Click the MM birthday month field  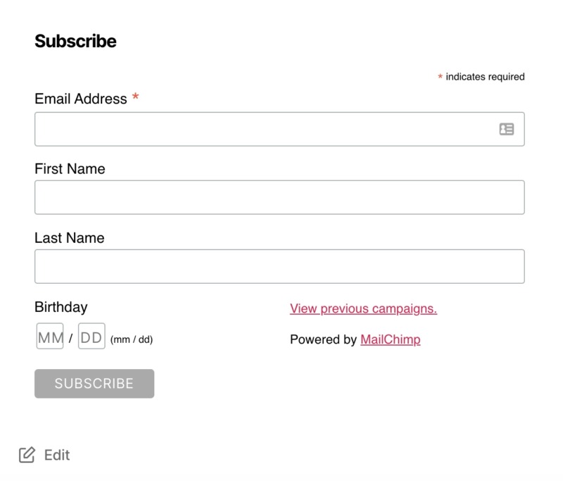coord(50,337)
